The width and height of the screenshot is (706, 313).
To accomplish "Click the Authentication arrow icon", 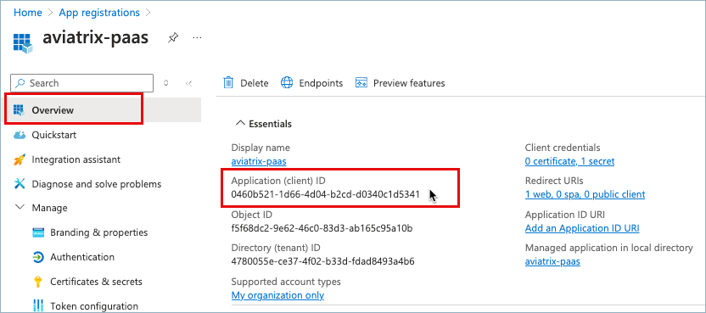I will (x=38, y=257).
